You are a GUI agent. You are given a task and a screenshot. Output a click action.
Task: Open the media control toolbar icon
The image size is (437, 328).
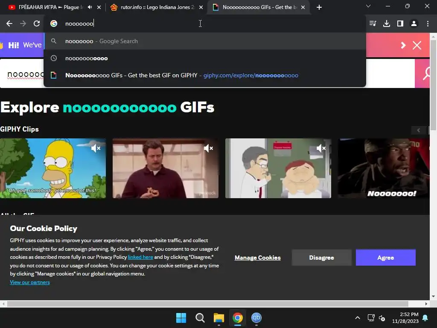pos(373,24)
